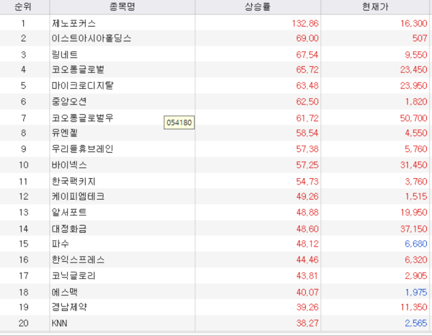Click blue current price 1,975
432x336 pixels.
click(x=416, y=292)
